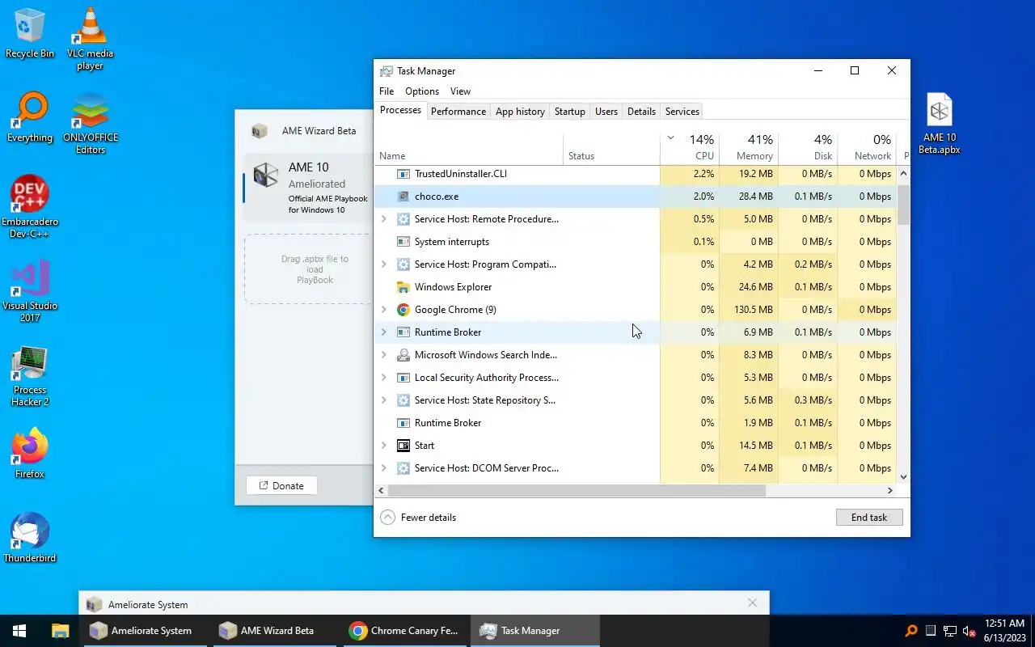The height and width of the screenshot is (647, 1035).
Task: Sort processes by the Memory column
Action: point(749,146)
